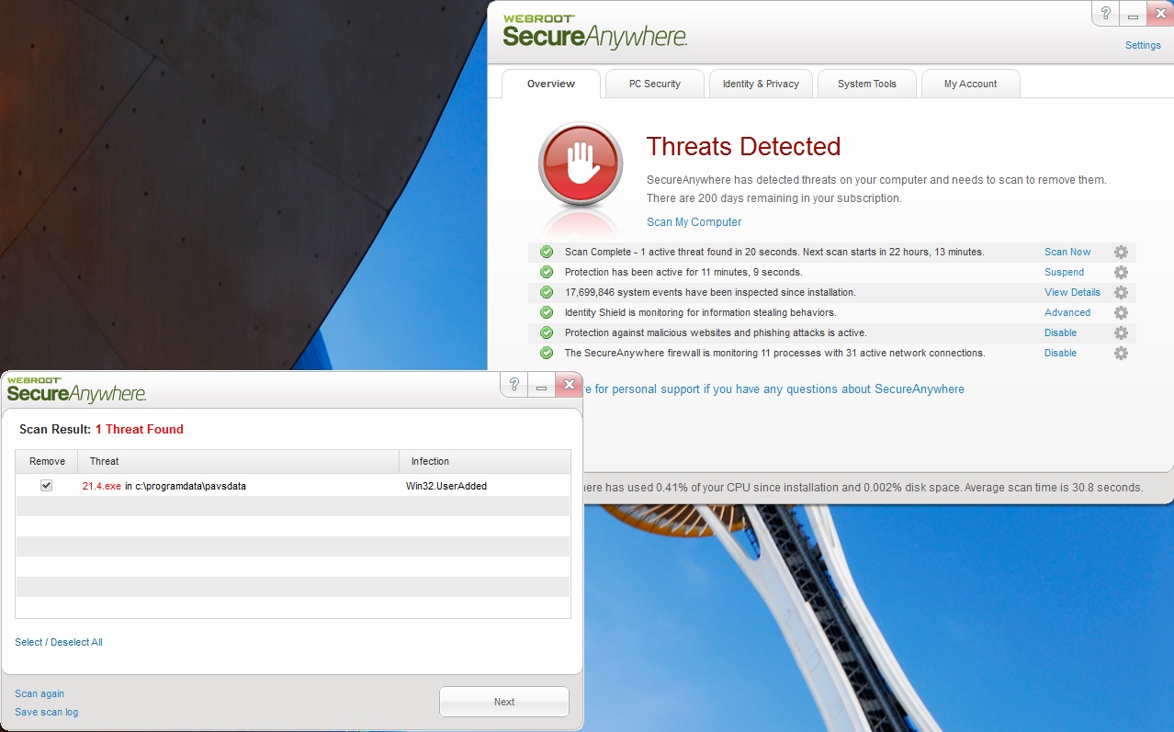Click the Webroot SecureAnywhere logo in main window
Screen dimensions: 1174x732
point(594,30)
